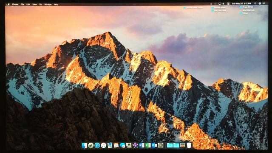This screenshot has width=272, height=153.
Task: Open Finder from the Dock
Action: [85, 145]
